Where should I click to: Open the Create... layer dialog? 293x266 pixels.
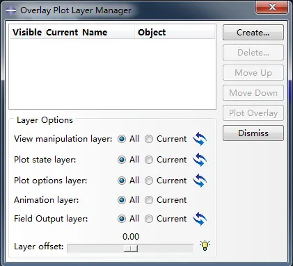coord(253,33)
